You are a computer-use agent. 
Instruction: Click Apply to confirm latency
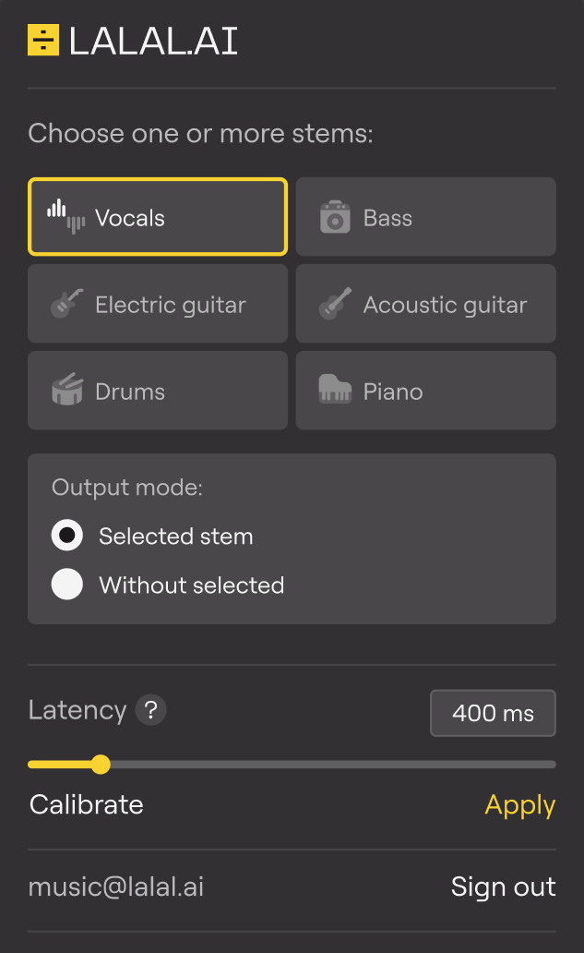click(519, 805)
